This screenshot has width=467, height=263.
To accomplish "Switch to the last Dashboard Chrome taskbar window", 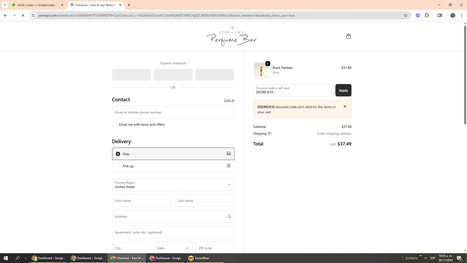I will 166,258.
